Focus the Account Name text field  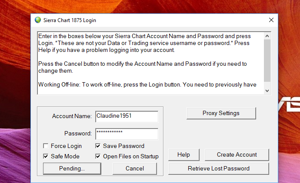[126, 116]
